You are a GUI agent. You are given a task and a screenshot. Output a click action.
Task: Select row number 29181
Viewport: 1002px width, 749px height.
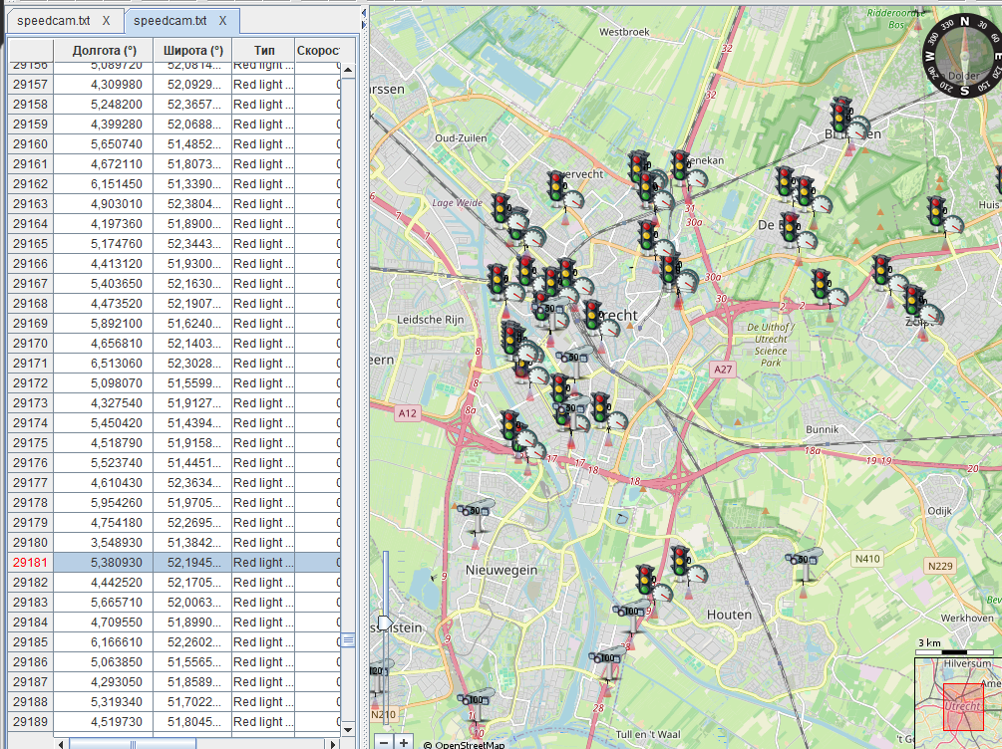pyautogui.click(x=30, y=563)
